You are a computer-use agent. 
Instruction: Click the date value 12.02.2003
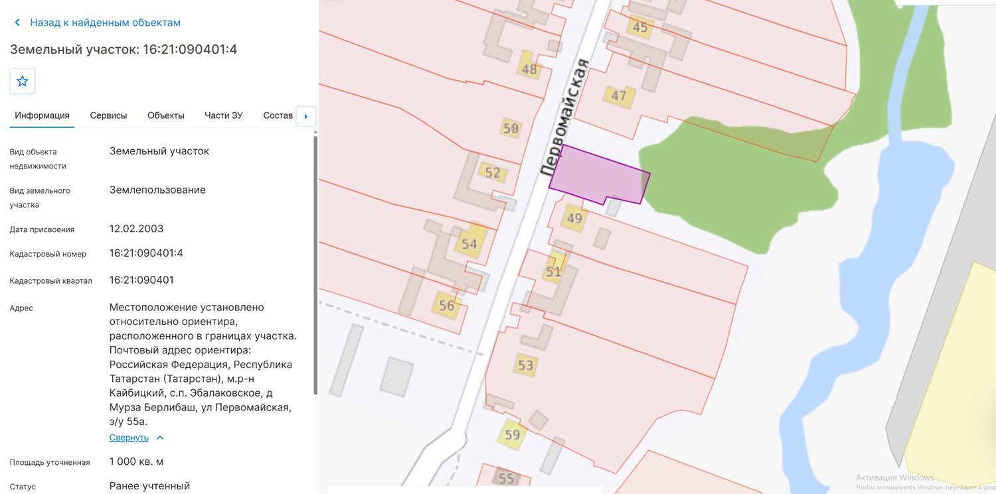point(136,229)
